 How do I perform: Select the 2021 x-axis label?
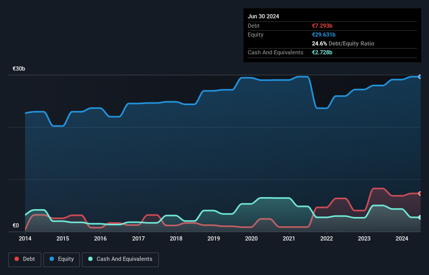289,238
